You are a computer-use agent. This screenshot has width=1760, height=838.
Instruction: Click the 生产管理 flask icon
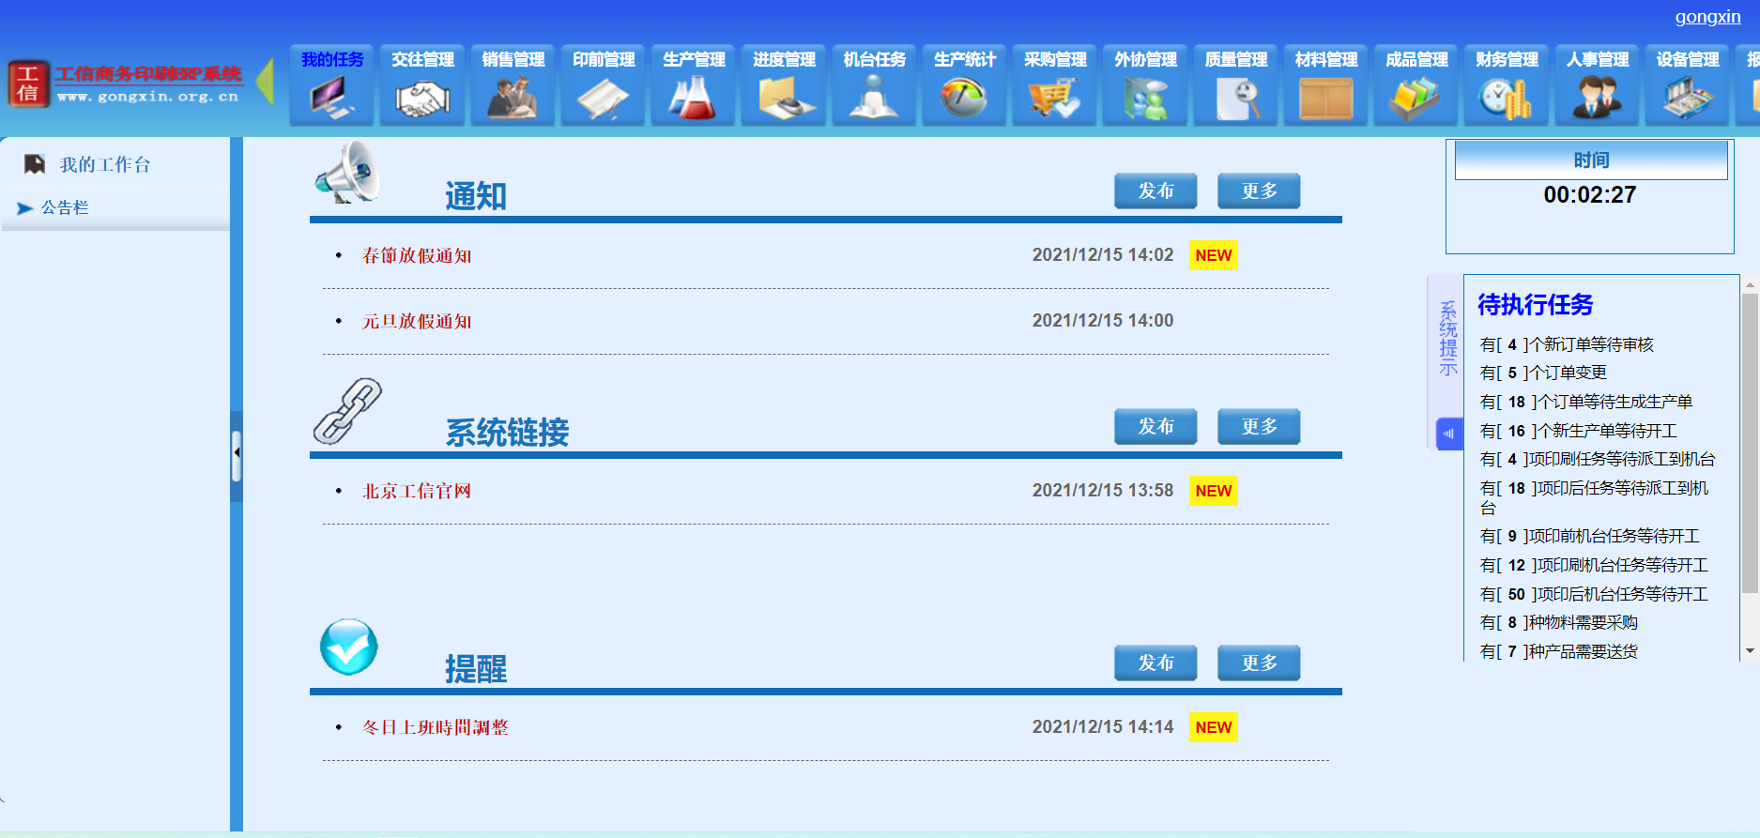tap(694, 98)
